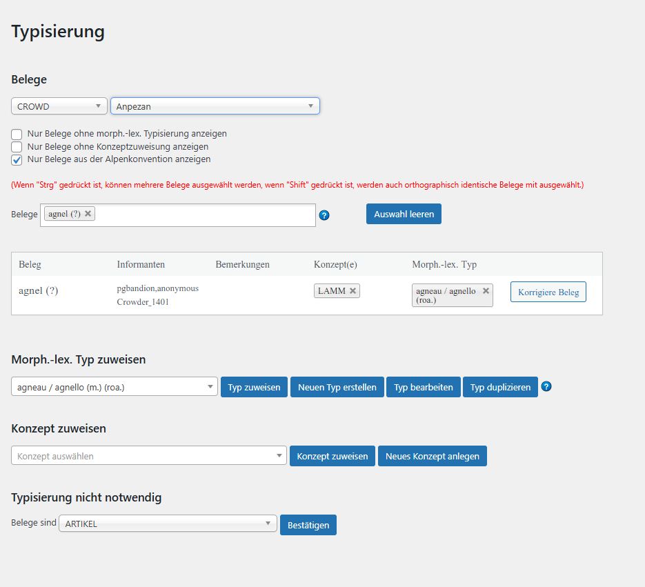Image resolution: width=645 pixels, height=587 pixels.
Task: Expand the ARTIKEL dropdown
Action: [x=168, y=524]
